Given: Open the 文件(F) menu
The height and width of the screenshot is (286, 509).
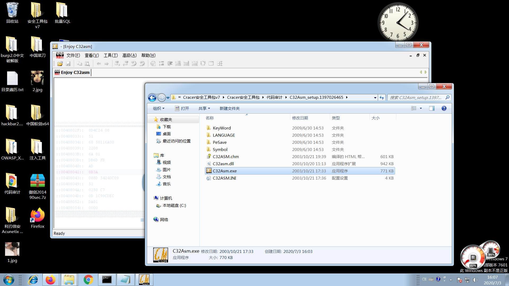Looking at the screenshot, I should tap(73, 55).
